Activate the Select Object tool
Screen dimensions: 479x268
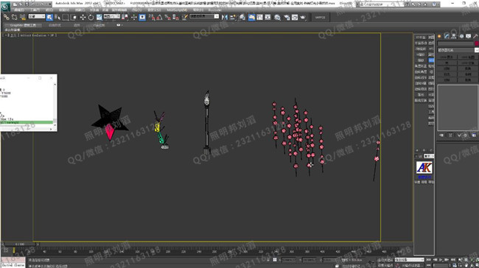[49, 18]
